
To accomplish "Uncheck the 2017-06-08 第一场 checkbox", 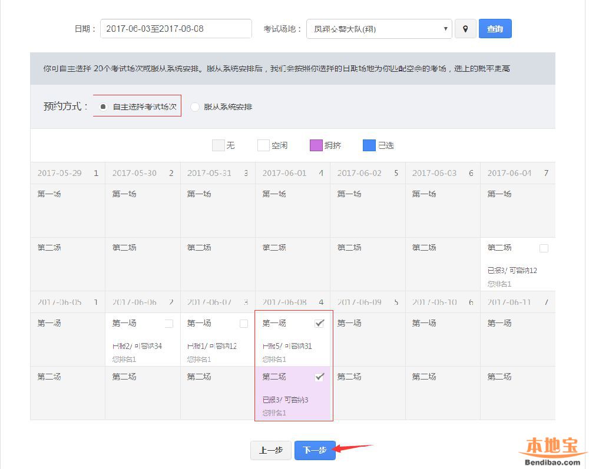I will point(319,323).
